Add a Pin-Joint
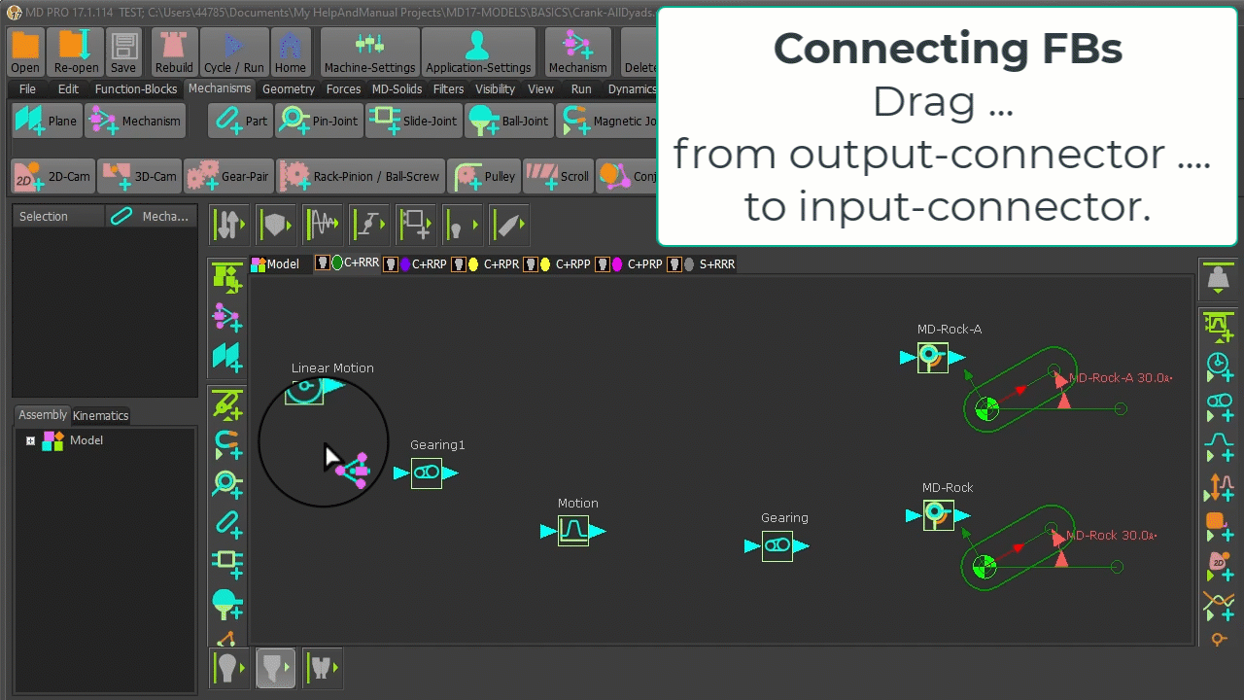1244x700 pixels. pos(319,122)
